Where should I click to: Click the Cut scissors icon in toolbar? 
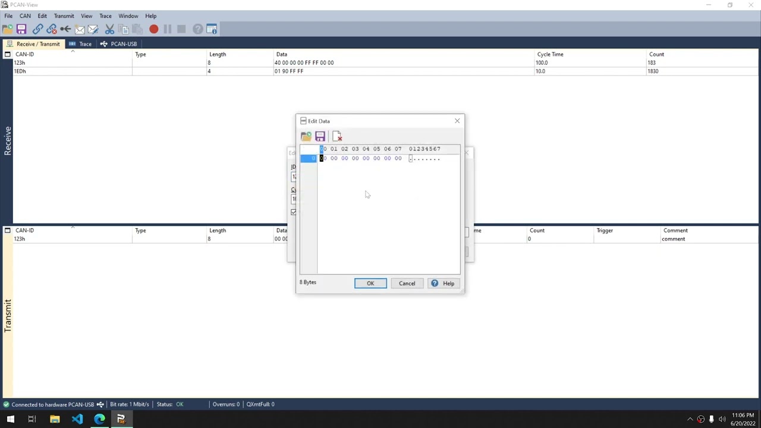109,29
